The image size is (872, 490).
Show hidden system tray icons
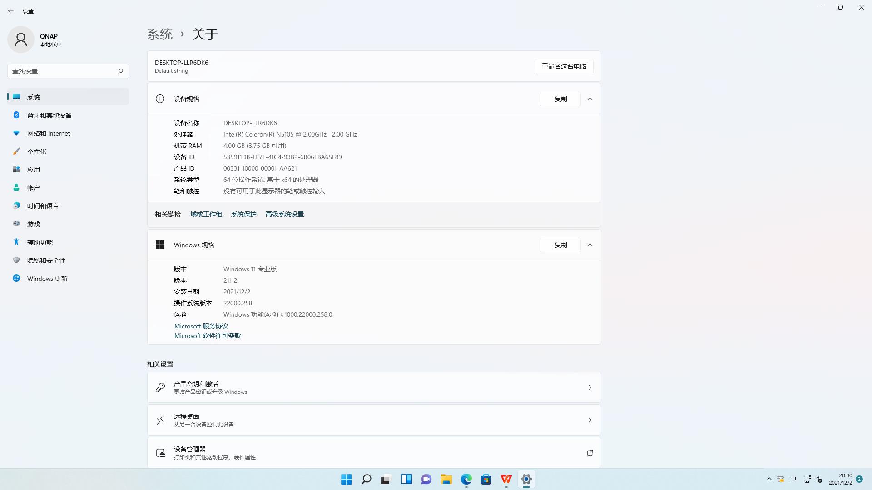coord(769,479)
